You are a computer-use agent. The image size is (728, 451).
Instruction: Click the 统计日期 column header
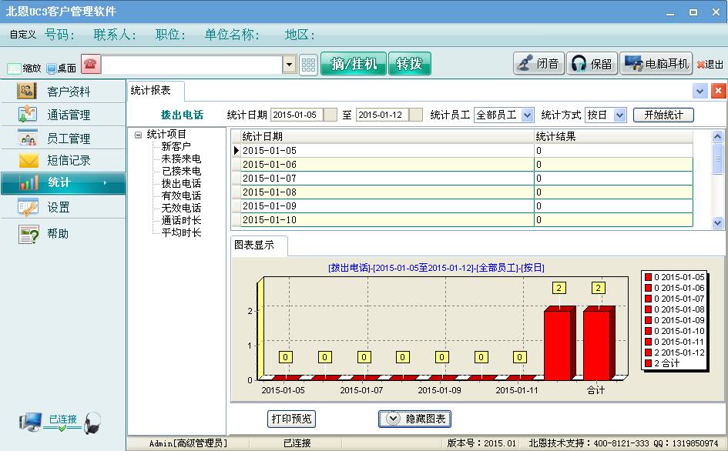(x=387, y=136)
